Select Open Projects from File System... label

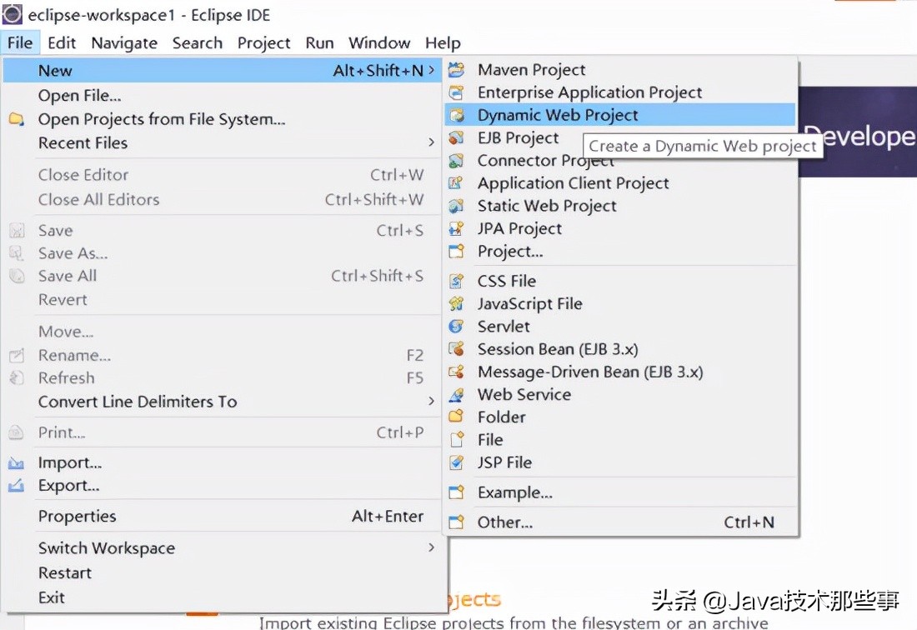pos(162,119)
